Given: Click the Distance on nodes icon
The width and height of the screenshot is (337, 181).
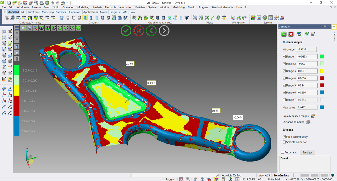Looking at the screenshot, I should pos(308,122).
